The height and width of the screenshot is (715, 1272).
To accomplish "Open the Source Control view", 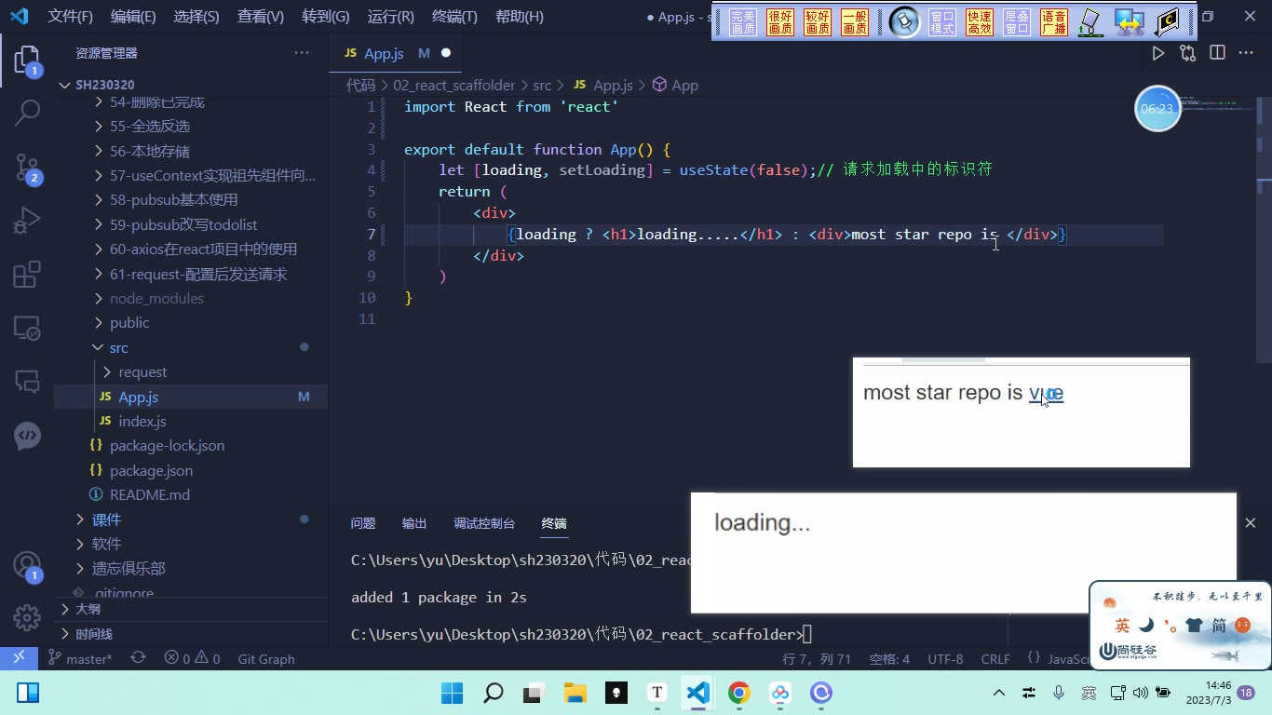I will (27, 168).
